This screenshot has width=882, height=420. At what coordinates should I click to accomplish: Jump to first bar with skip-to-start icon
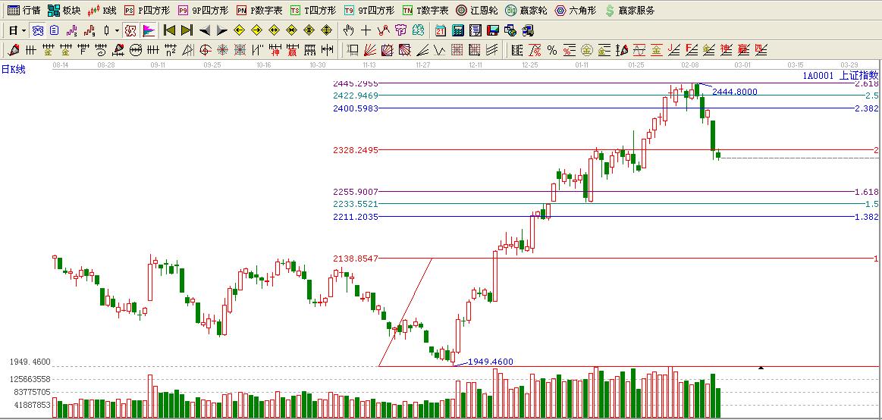pos(169,31)
